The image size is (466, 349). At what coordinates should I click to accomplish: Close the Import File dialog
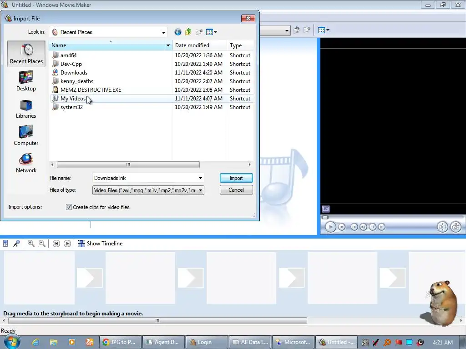click(x=248, y=18)
